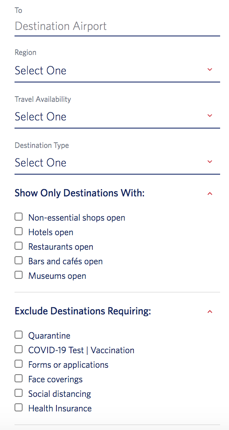
Task: Open the Region dropdown
Action: pos(117,71)
